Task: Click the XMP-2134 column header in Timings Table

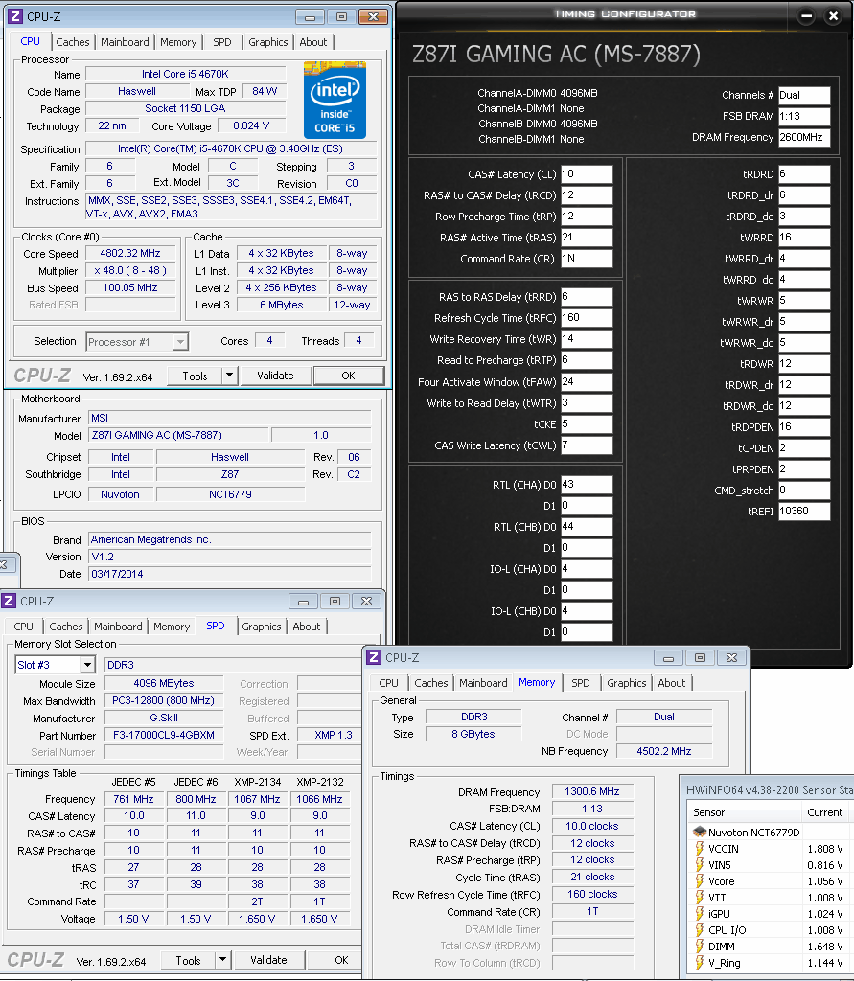Action: (257, 782)
